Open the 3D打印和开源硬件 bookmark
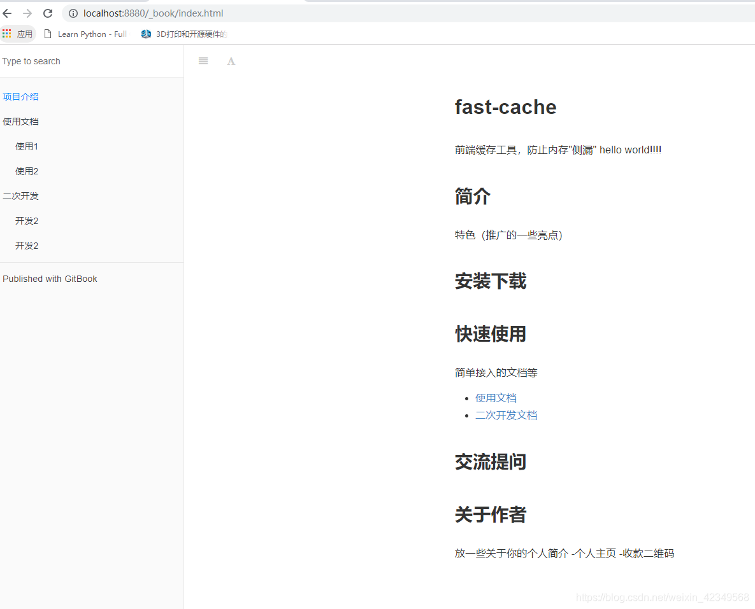Screen dimensions: 755x609 click(x=184, y=34)
